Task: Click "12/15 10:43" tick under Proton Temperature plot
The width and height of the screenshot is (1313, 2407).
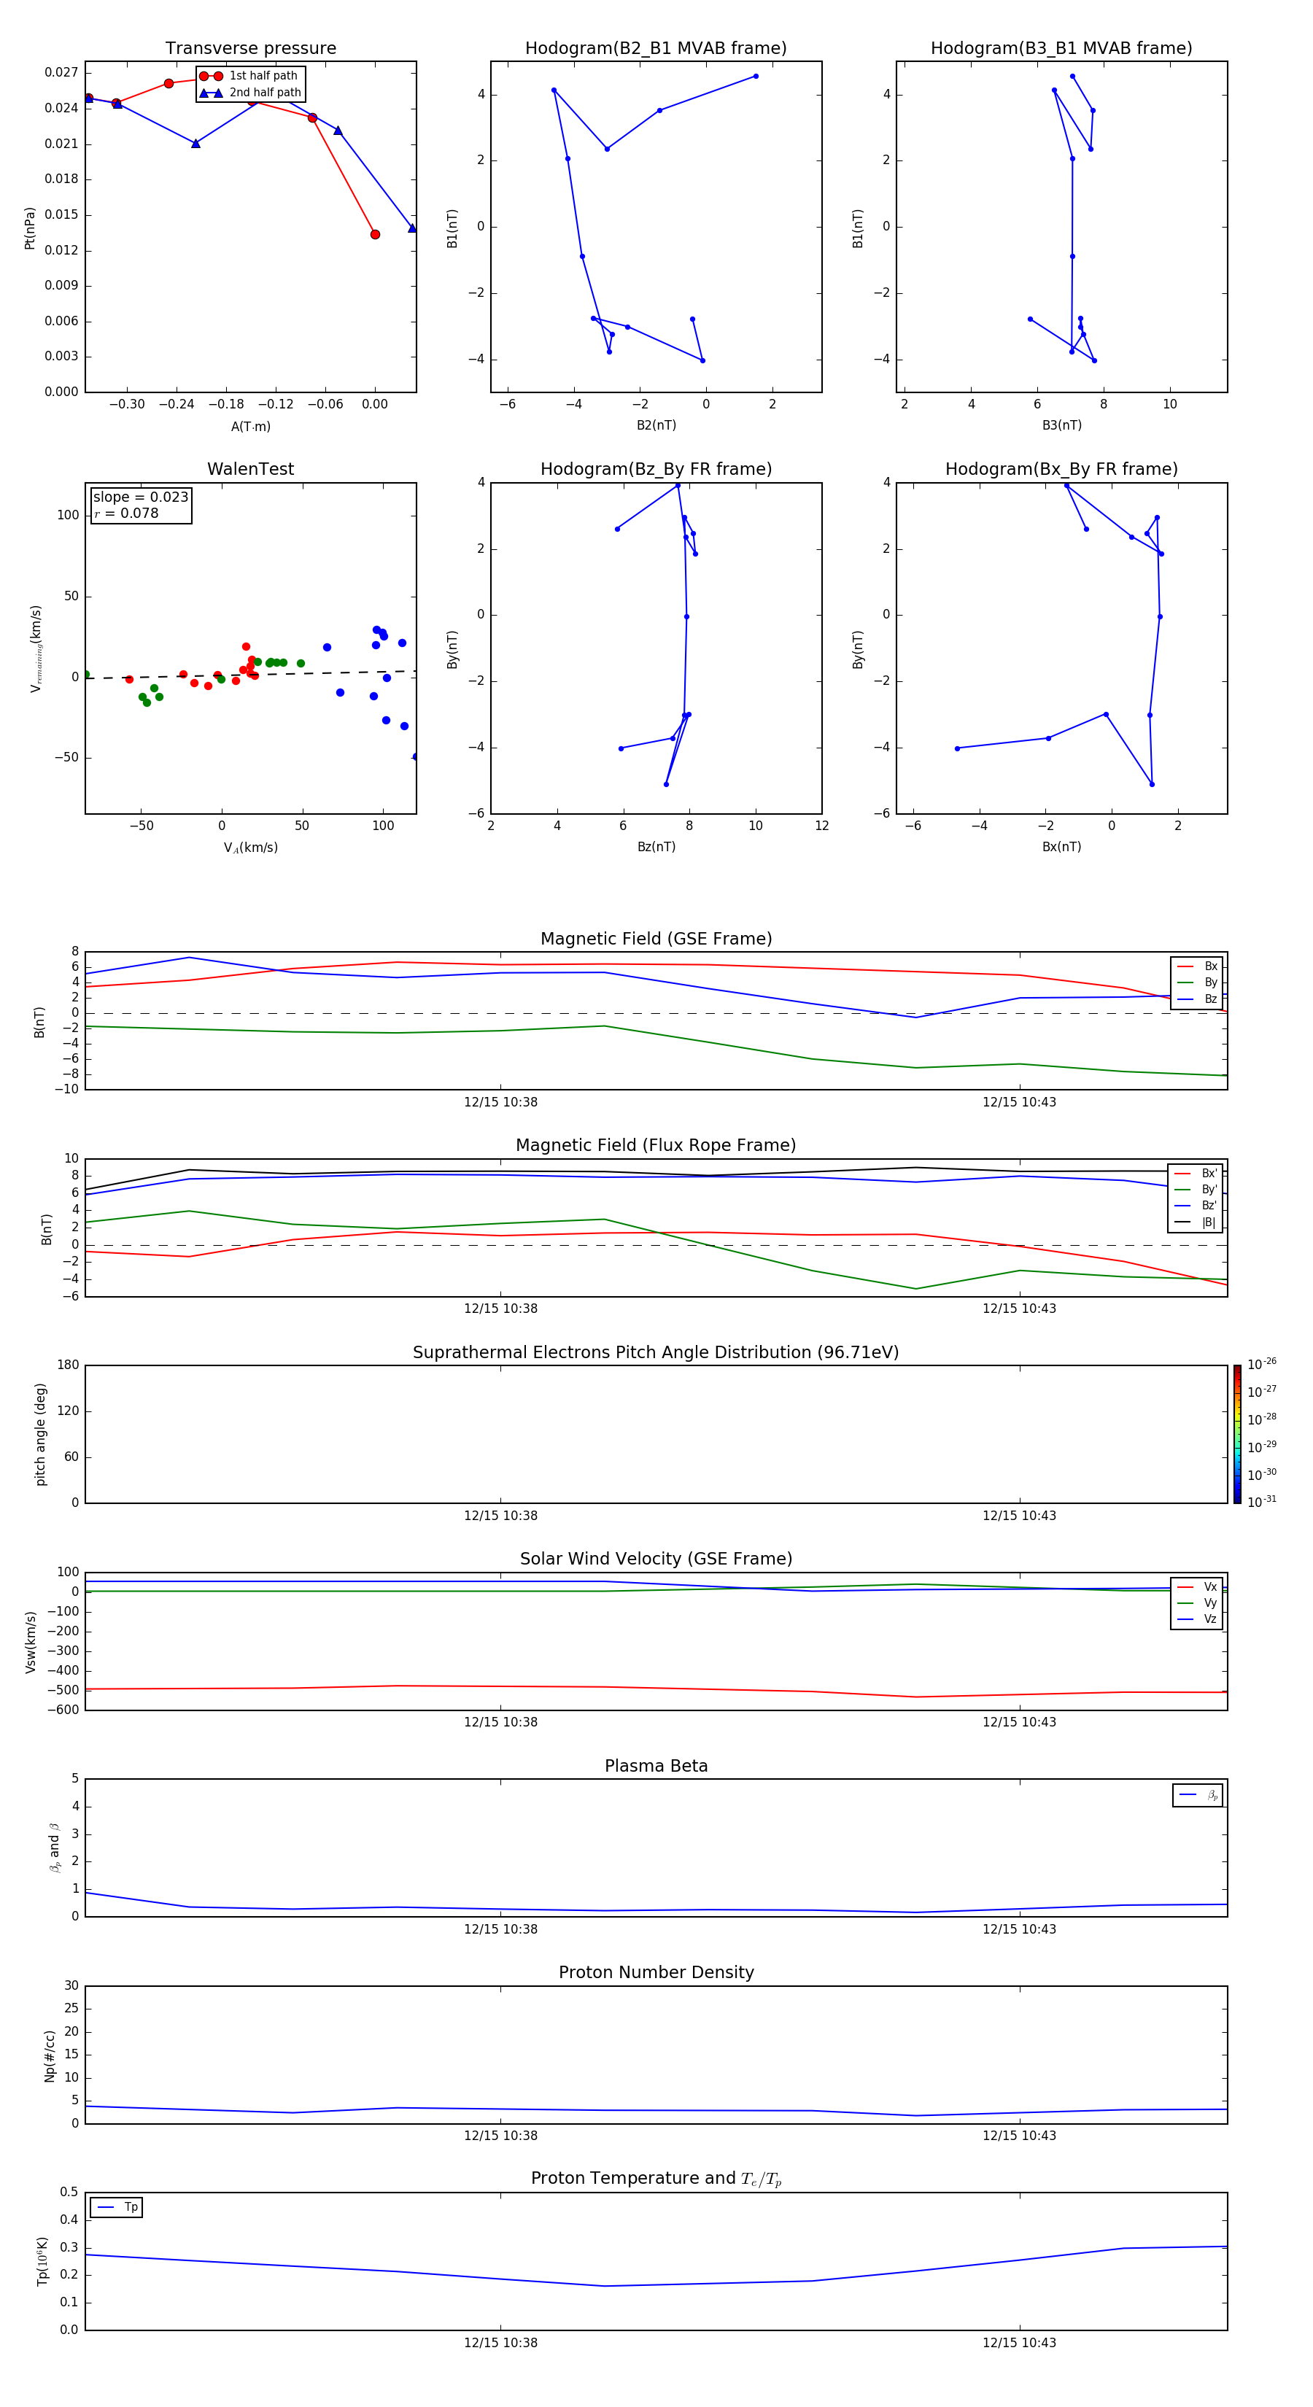Action: (1018, 2343)
